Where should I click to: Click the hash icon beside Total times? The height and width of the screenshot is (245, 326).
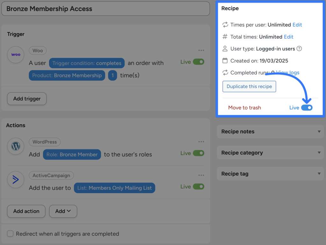[225, 37]
